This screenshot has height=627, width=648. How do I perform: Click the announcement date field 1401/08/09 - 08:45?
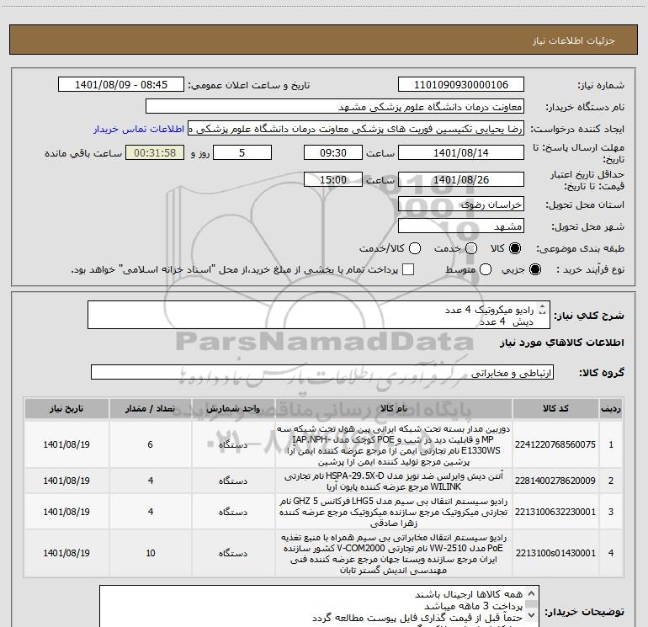121,85
